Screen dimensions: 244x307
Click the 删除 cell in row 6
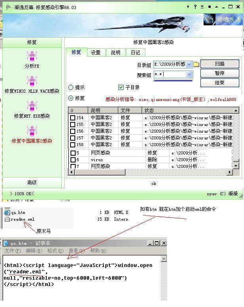tap(152, 160)
